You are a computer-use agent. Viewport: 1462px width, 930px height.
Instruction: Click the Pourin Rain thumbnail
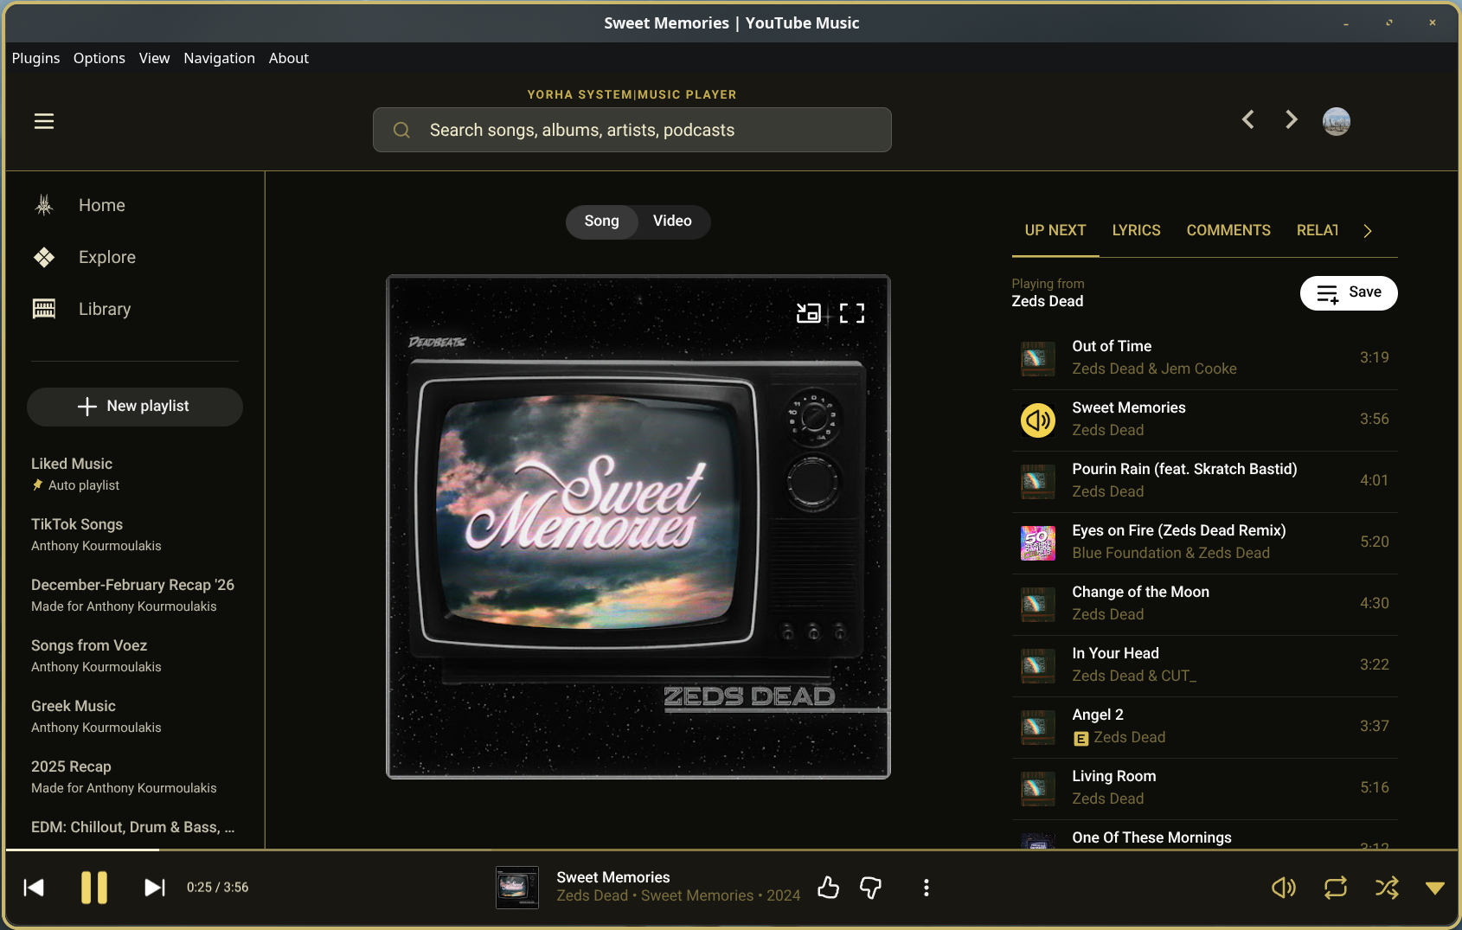(x=1038, y=482)
